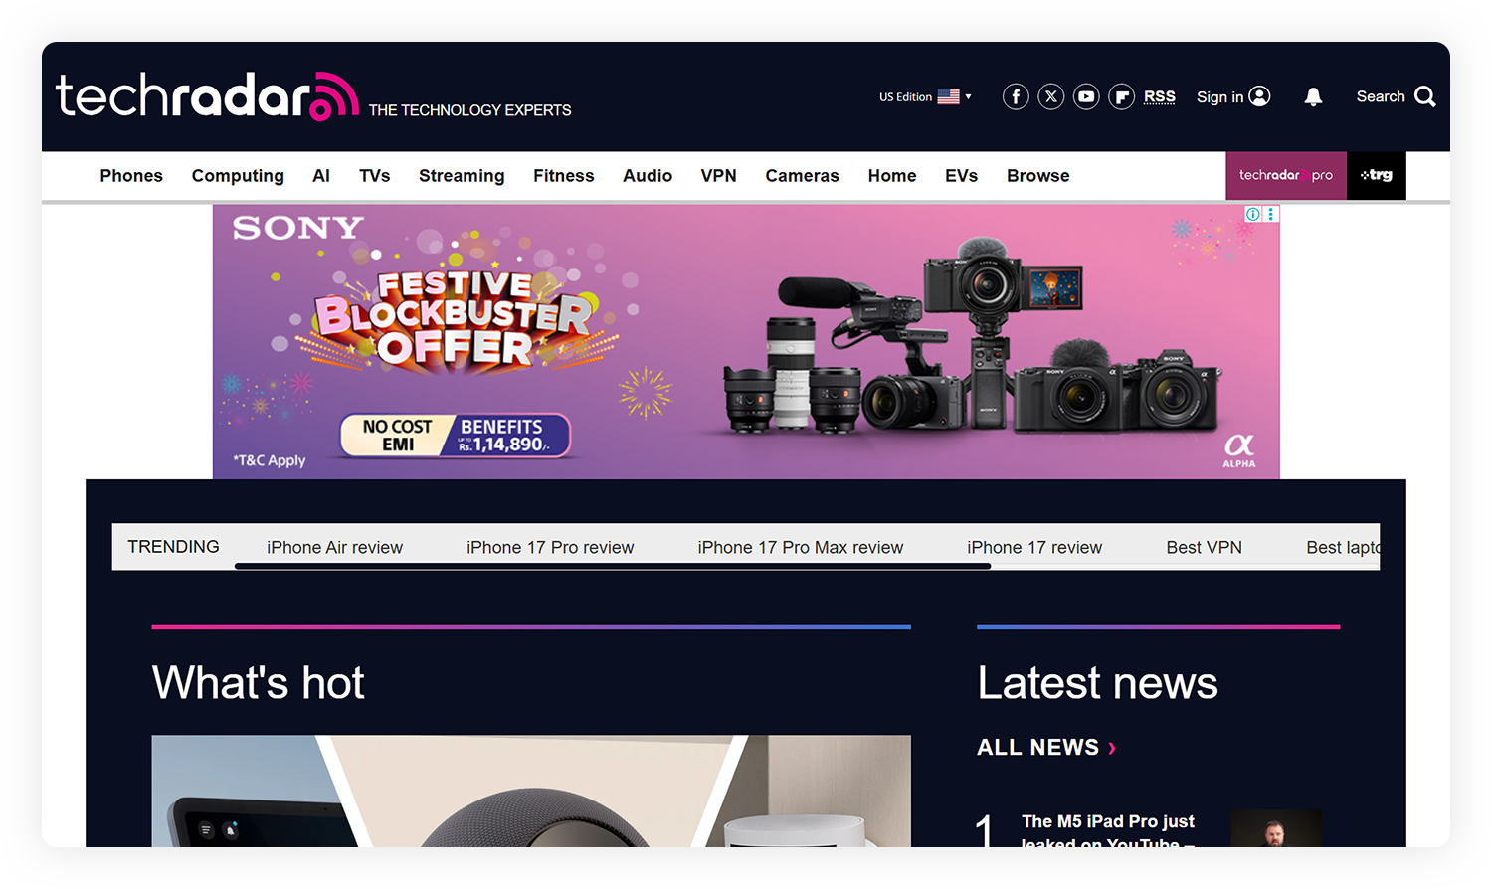This screenshot has width=1492, height=889.
Task: Click the ad info icon
Action: tap(1253, 214)
